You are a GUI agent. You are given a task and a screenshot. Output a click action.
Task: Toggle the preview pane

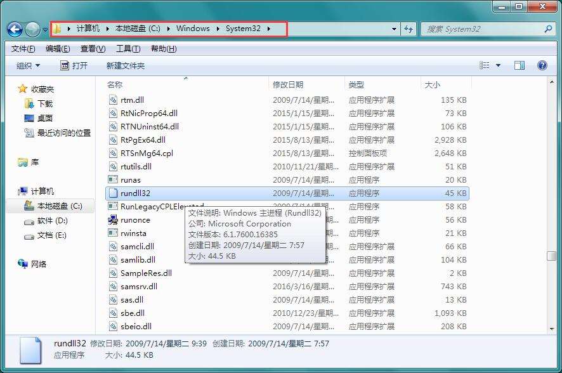(x=518, y=65)
